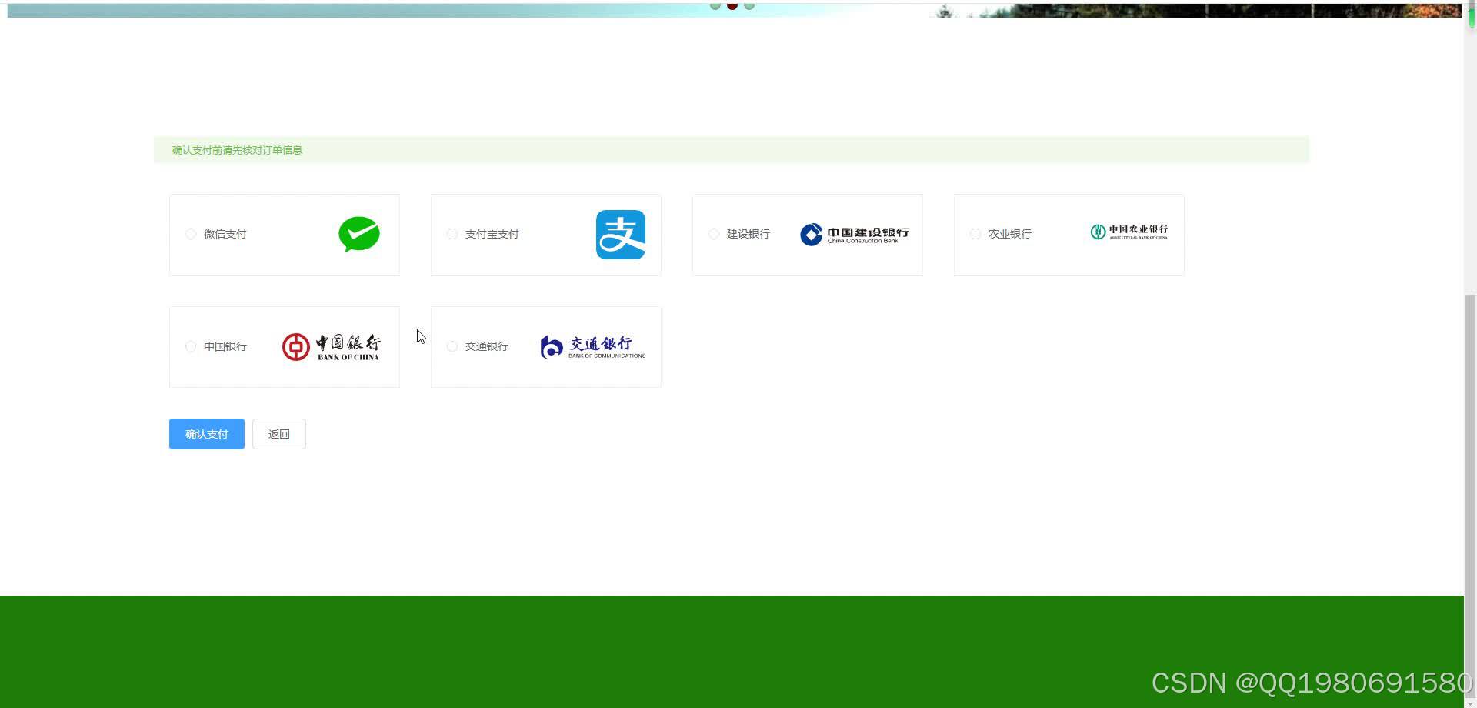
Task: Select the 微信支付 radio button
Action: [190, 234]
